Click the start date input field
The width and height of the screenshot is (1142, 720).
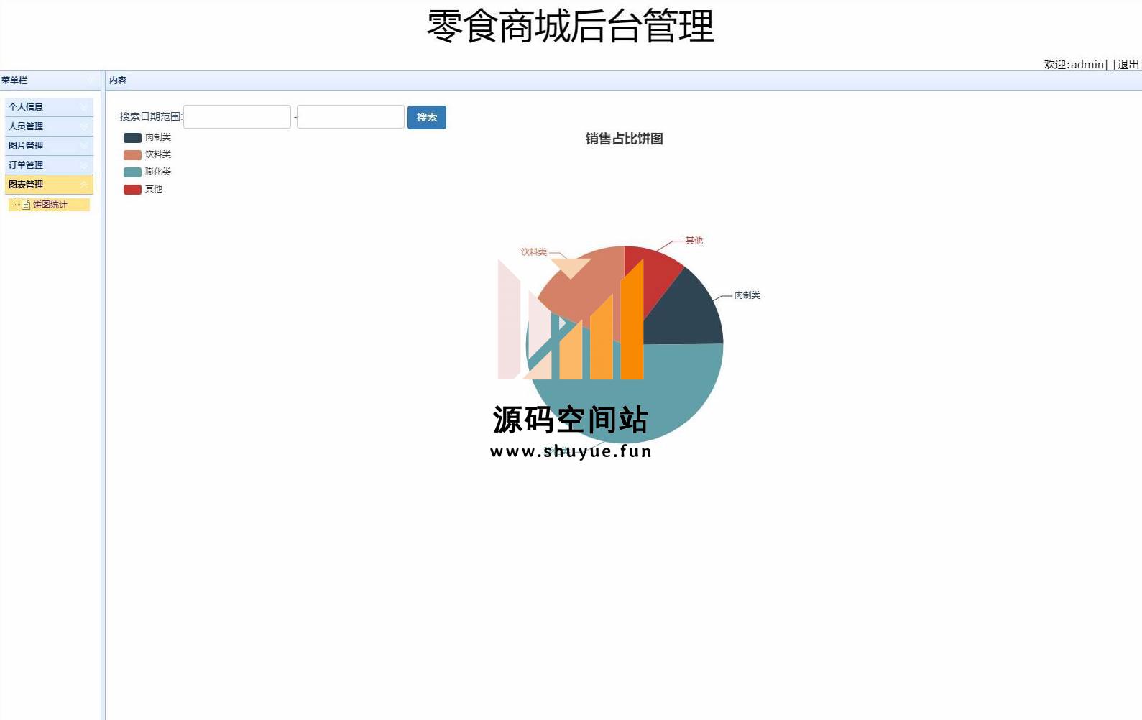point(237,116)
